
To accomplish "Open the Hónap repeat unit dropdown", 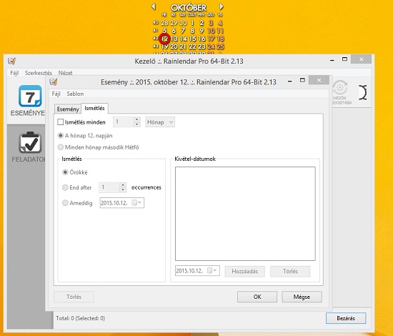I will pos(160,122).
